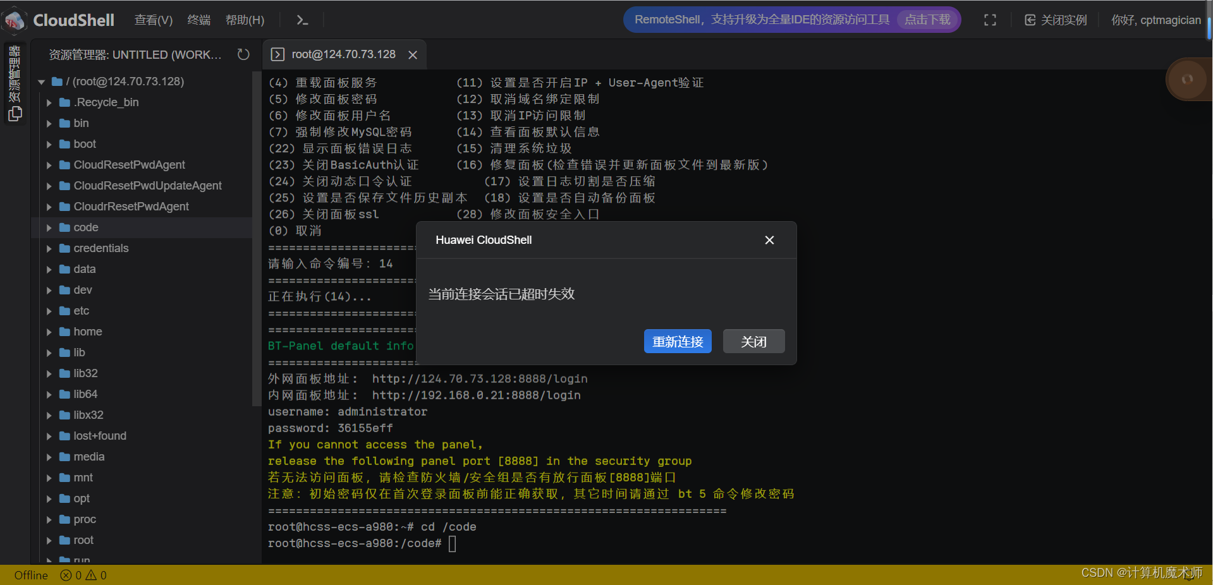
Task: Click the CloudShell logo icon
Action: pyautogui.click(x=15, y=20)
